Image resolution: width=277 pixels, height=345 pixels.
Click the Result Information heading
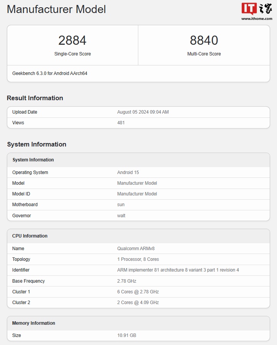pyautogui.click(x=35, y=98)
